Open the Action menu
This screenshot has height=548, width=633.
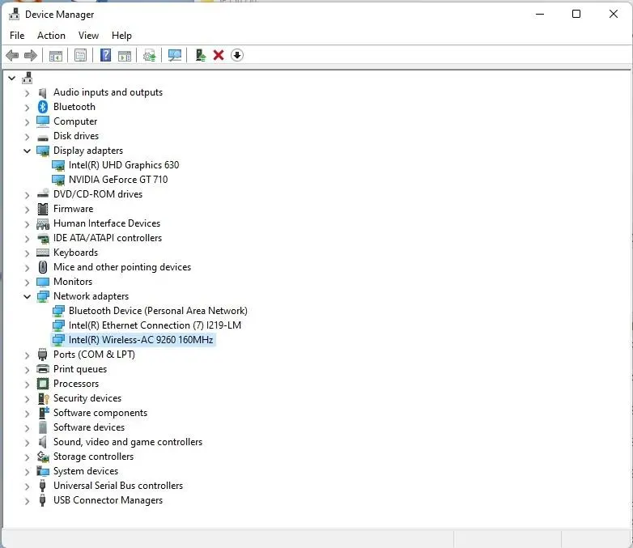(51, 36)
